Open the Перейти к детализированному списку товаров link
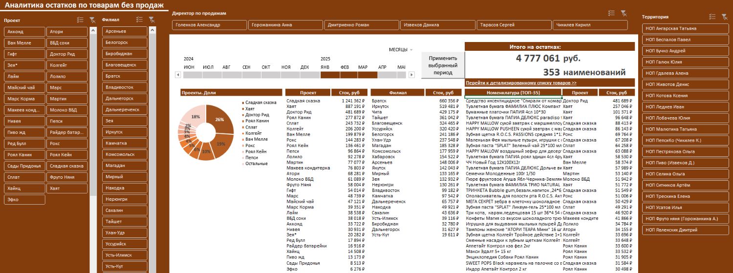This screenshot has width=733, height=273. [521, 83]
